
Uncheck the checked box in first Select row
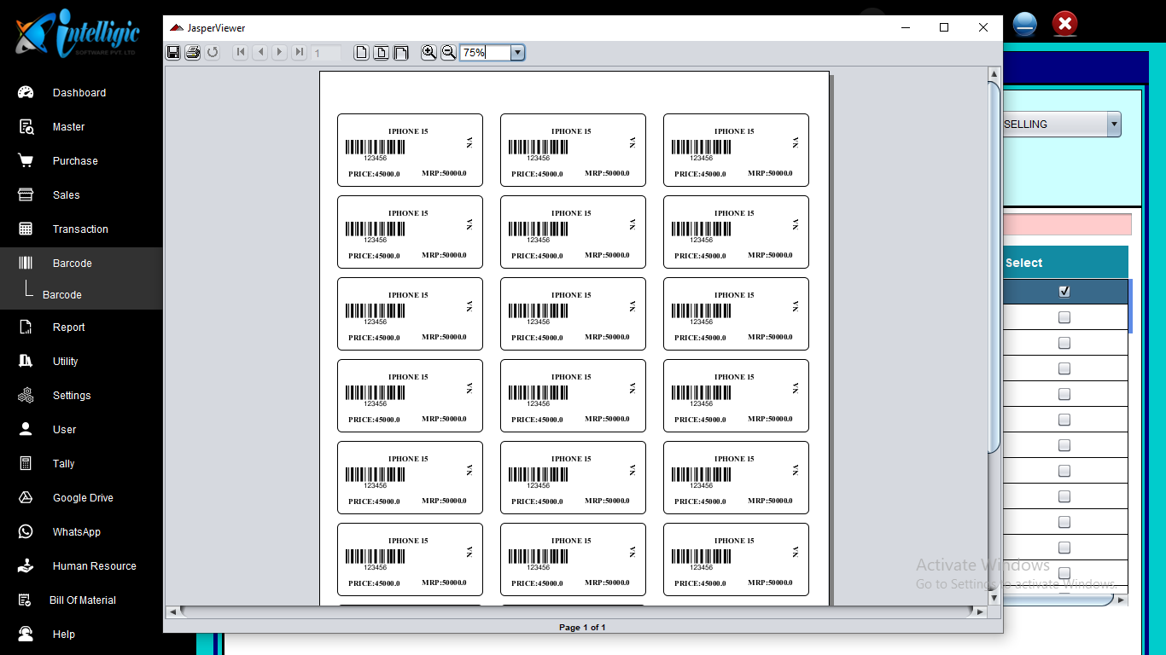click(1064, 292)
